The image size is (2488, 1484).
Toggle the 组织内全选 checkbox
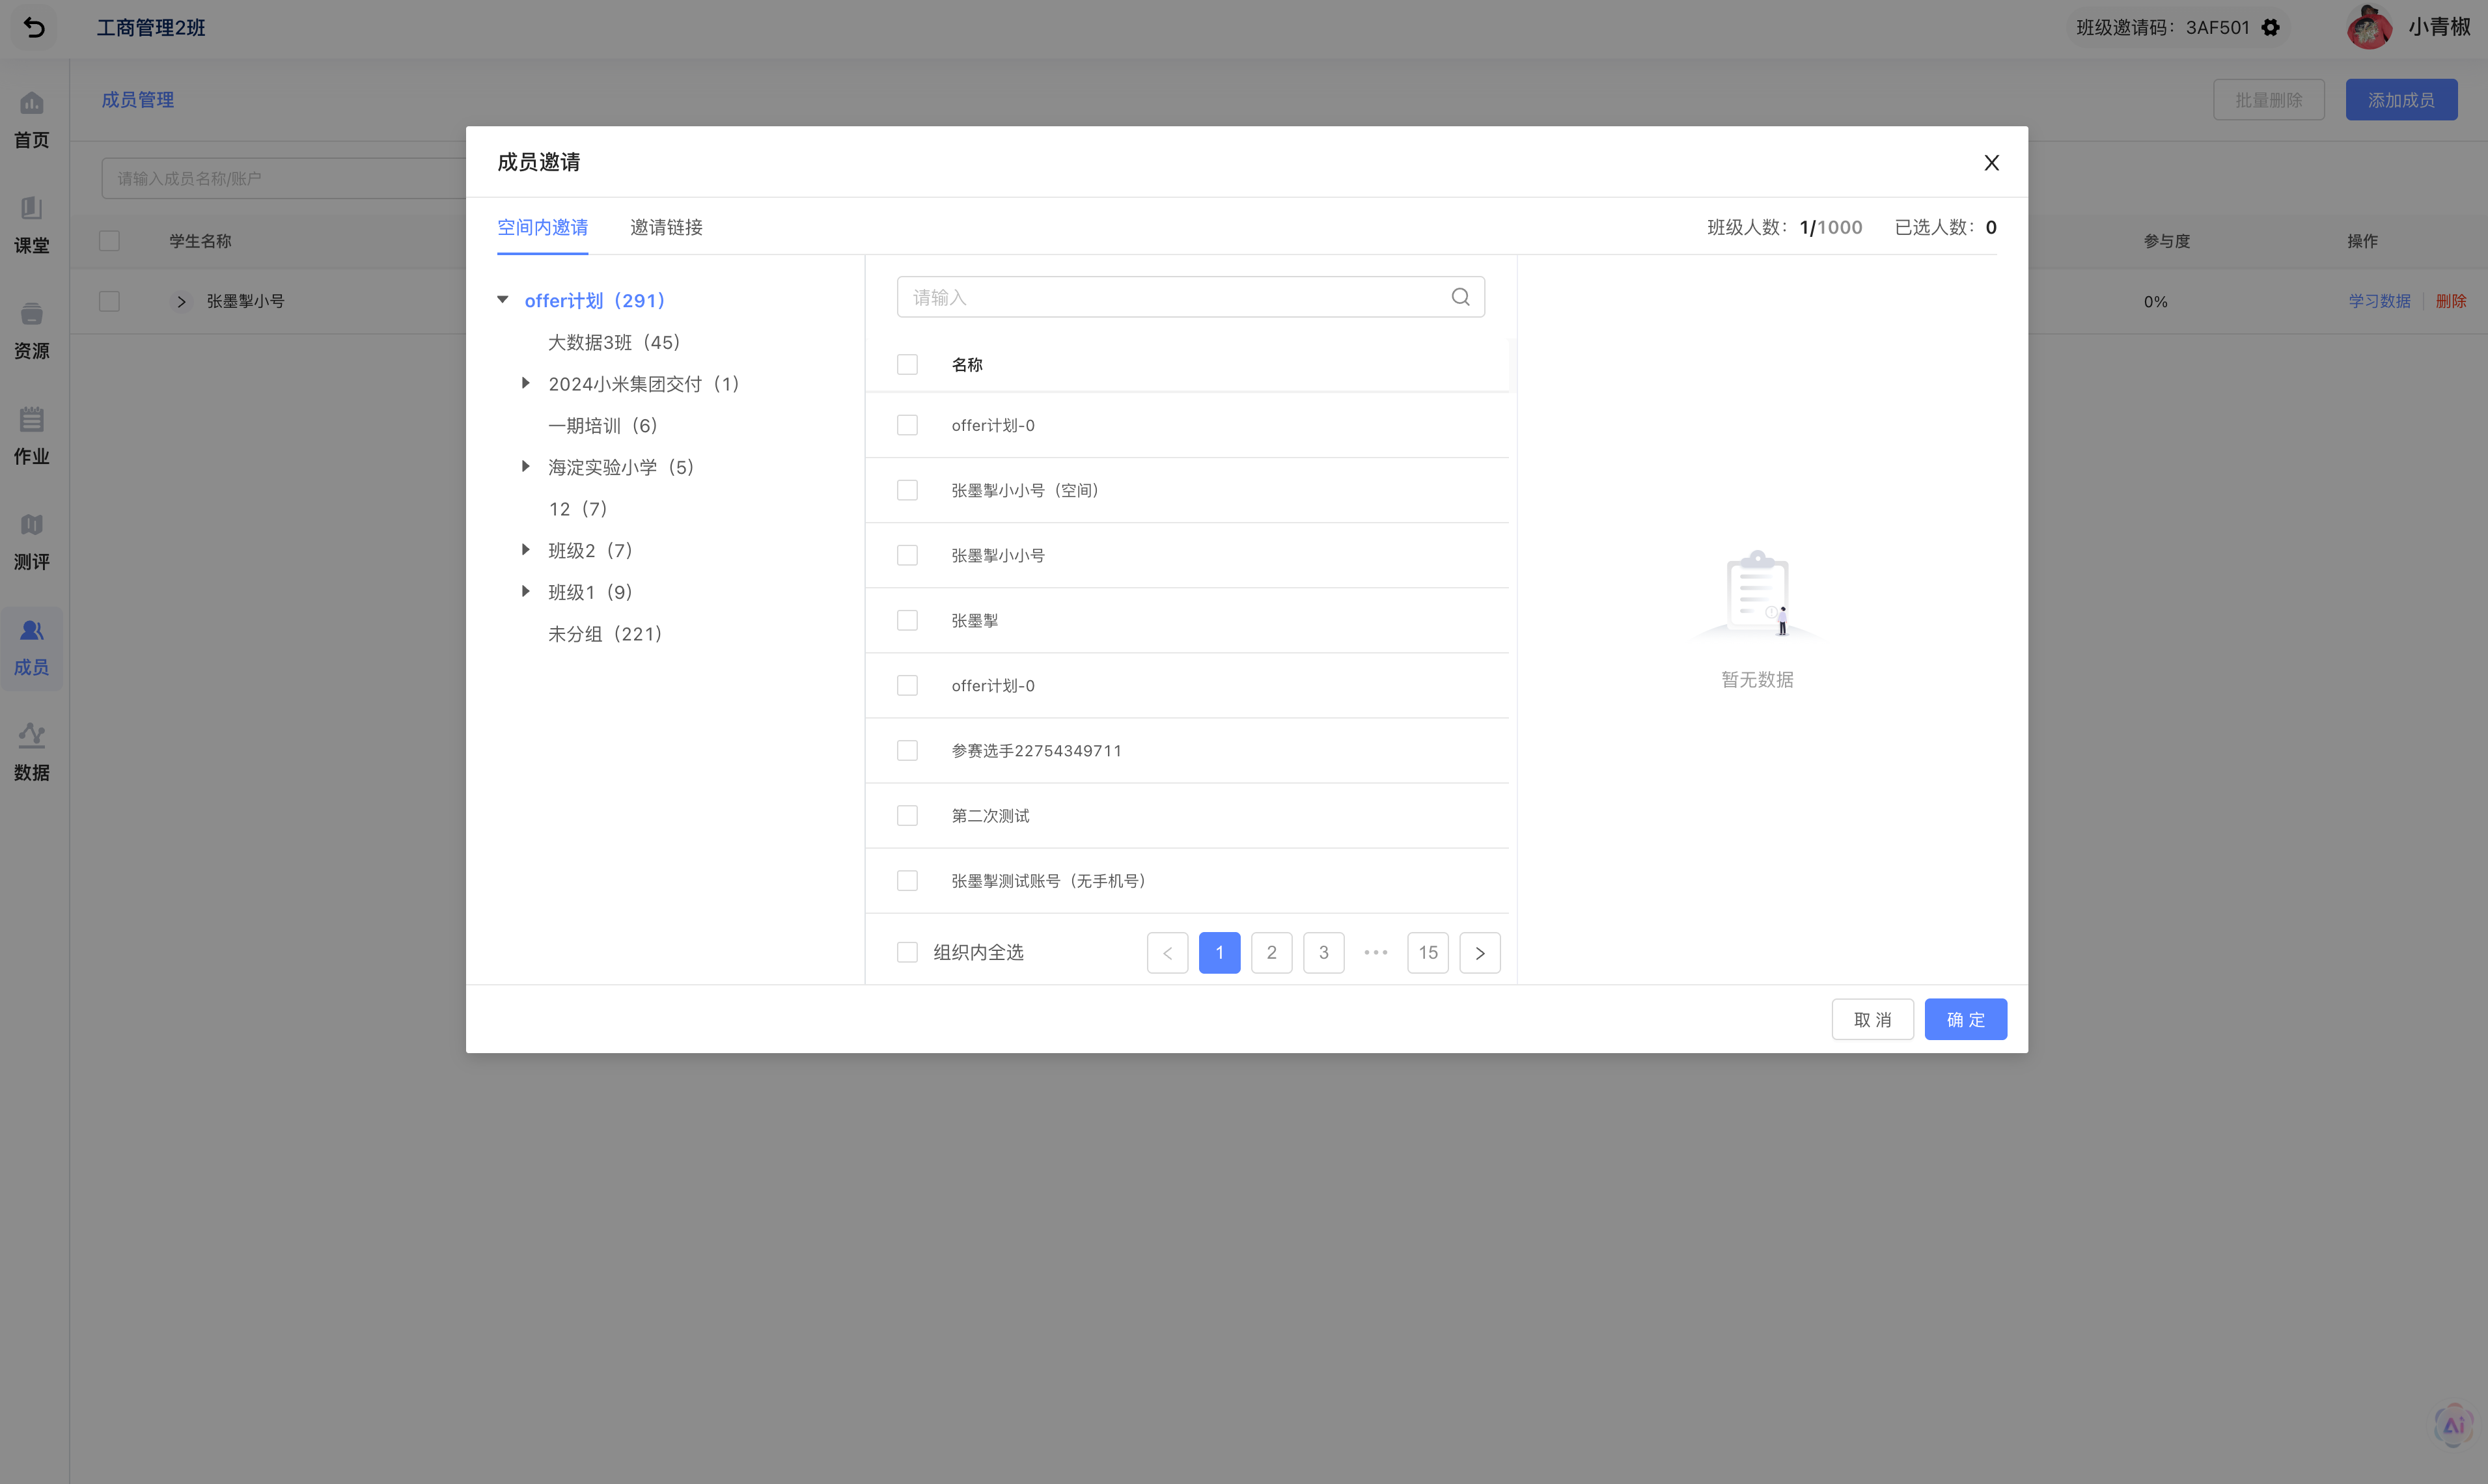pyautogui.click(x=907, y=952)
